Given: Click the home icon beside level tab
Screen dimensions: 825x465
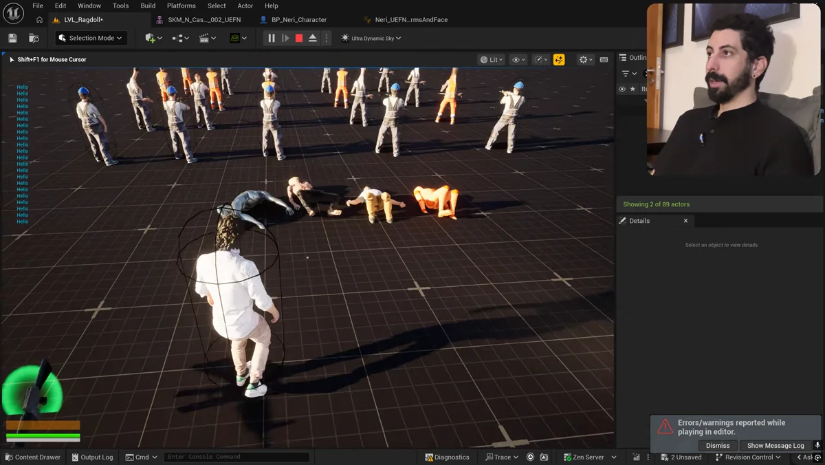Looking at the screenshot, I should (x=39, y=20).
